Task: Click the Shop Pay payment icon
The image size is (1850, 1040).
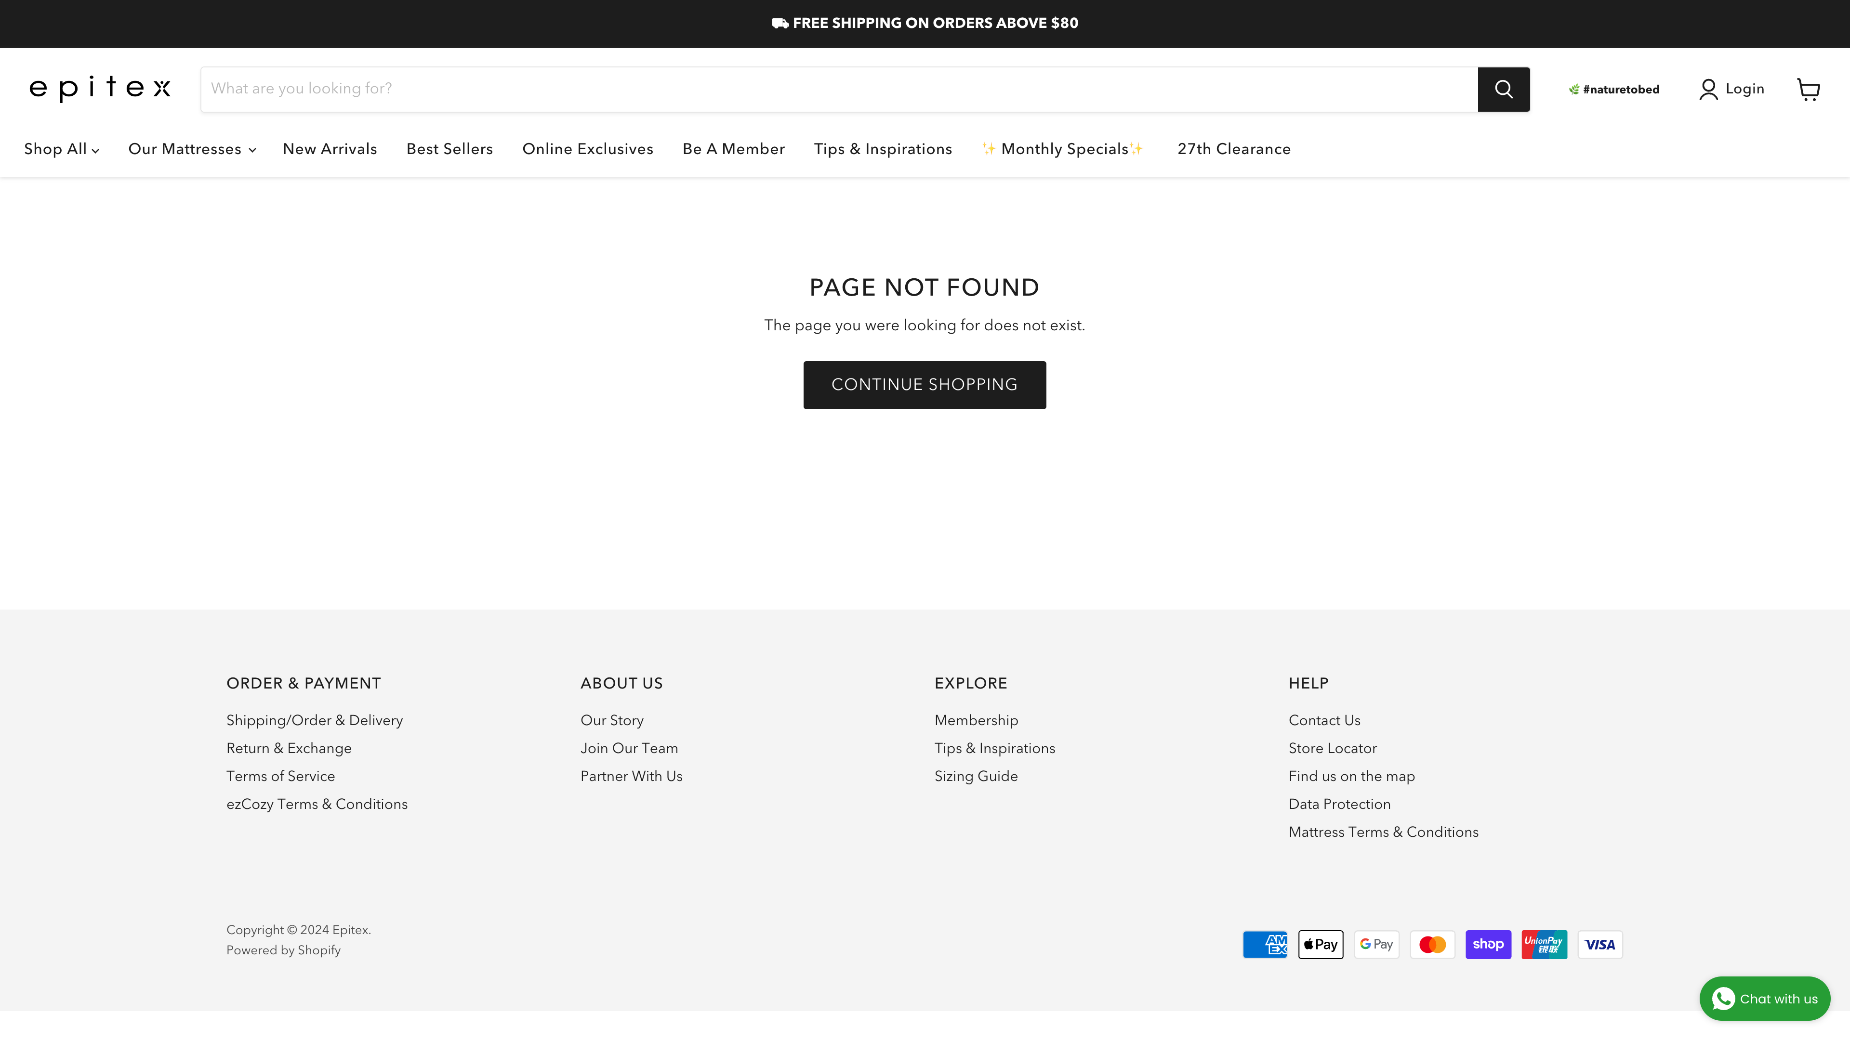Action: pos(1488,944)
